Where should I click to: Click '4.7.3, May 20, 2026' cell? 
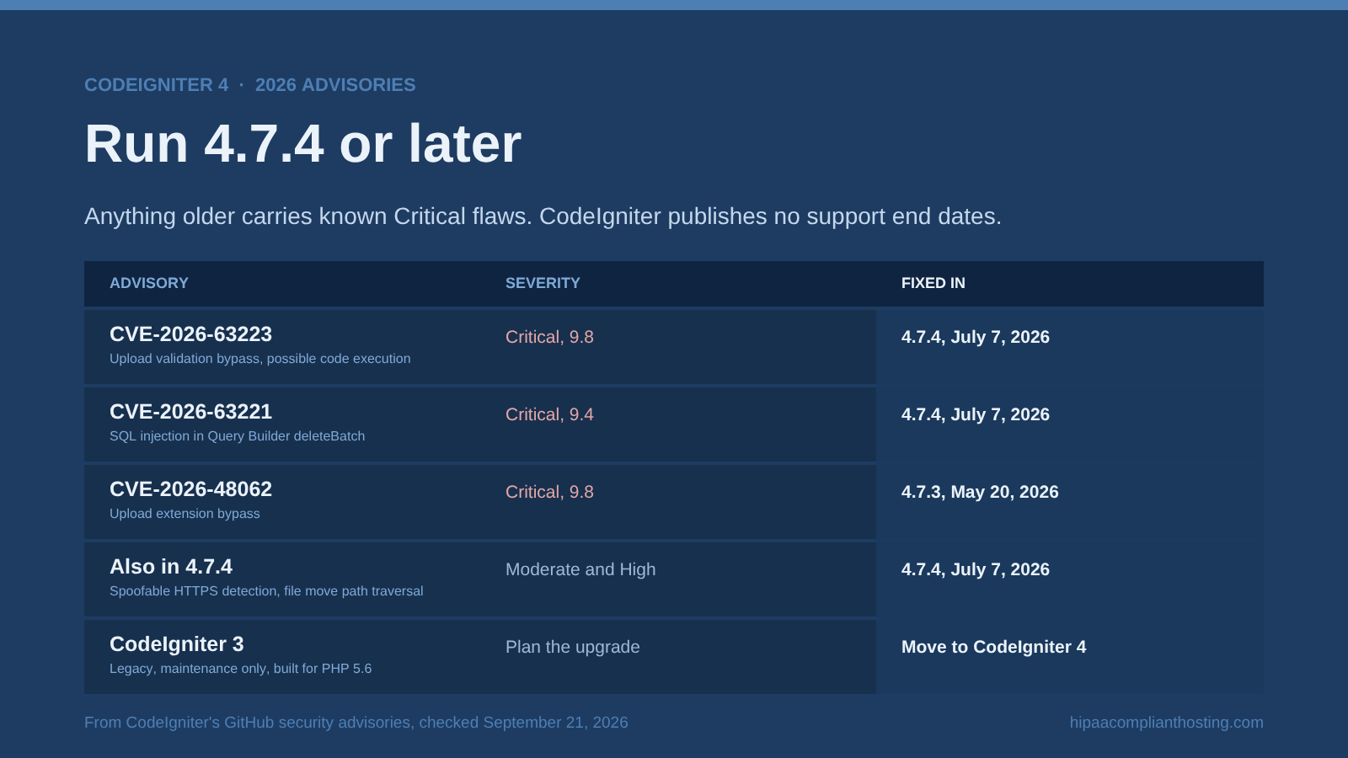pyautogui.click(x=980, y=492)
